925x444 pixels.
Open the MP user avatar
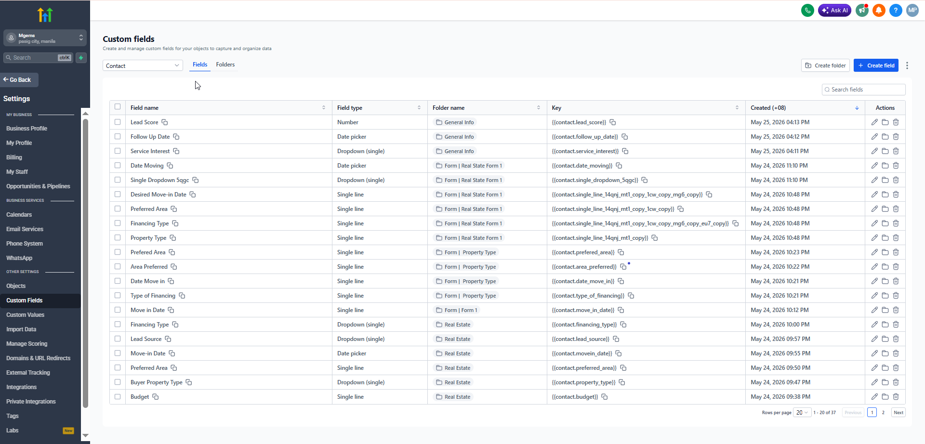click(x=912, y=10)
